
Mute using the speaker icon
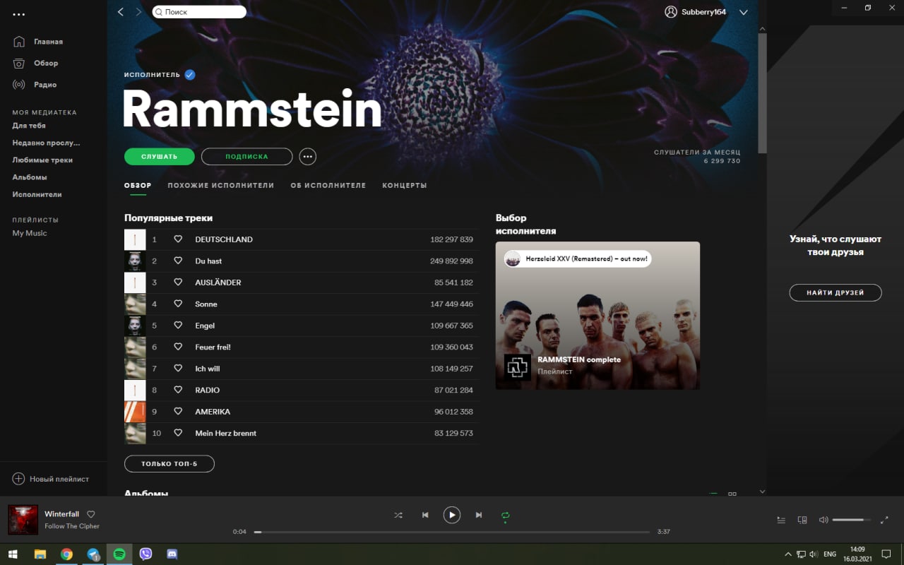click(823, 521)
